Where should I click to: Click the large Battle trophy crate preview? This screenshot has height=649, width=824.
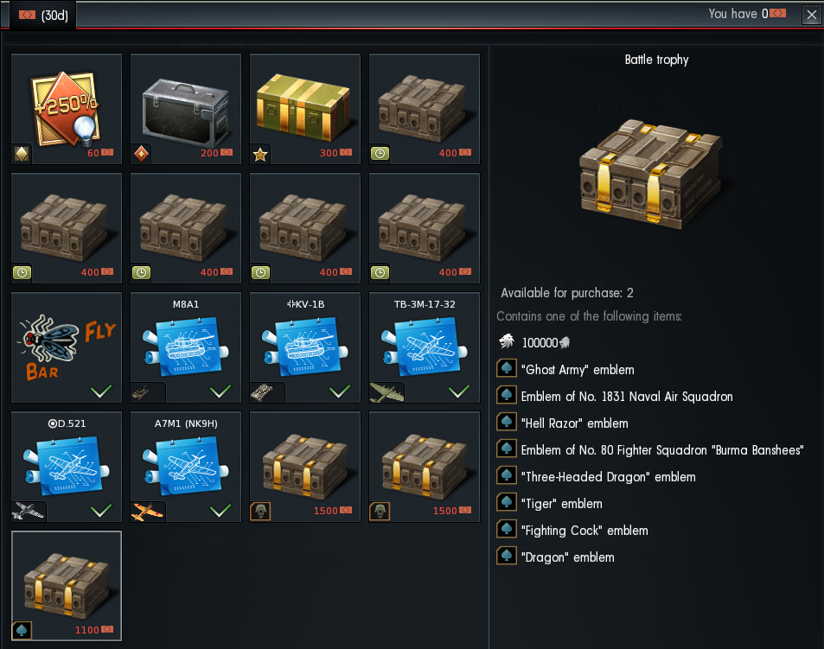(650, 174)
